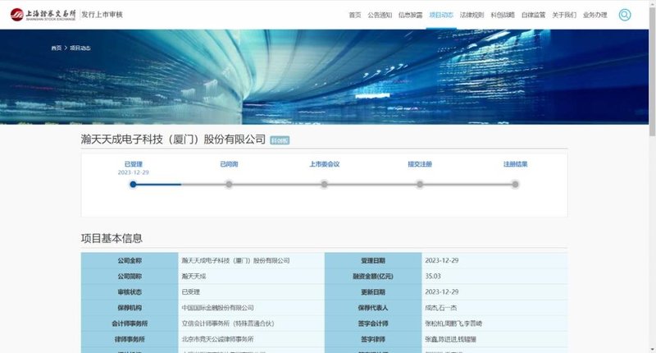Click the 保荐代表人 label cell
This screenshot has height=353, width=656.
[373, 308]
